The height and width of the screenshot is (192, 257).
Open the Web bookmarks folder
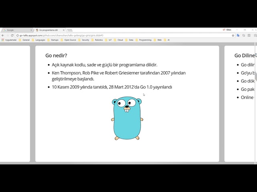pos(158,40)
